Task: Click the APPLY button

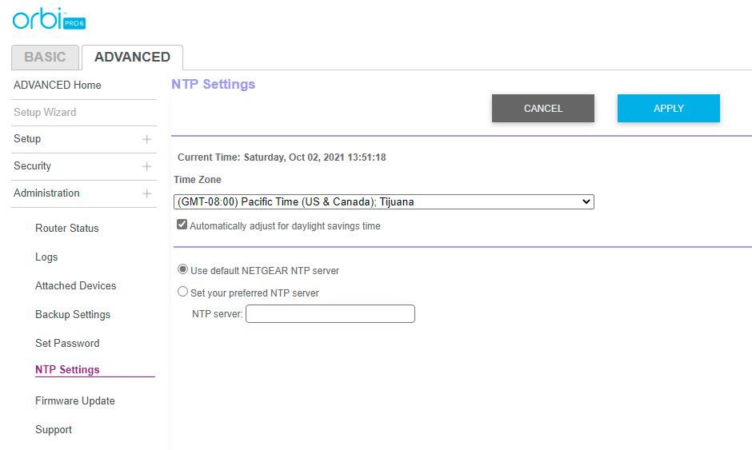Action: tap(668, 109)
